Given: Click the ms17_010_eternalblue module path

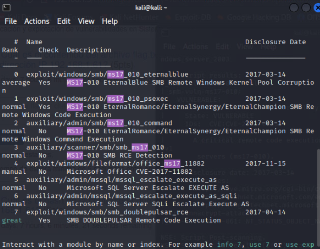Looking at the screenshot, I should coord(107,74).
